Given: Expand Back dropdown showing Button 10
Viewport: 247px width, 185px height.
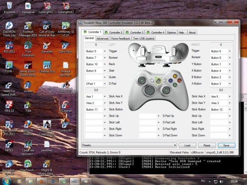Looking at the screenshot, I should (105, 64).
